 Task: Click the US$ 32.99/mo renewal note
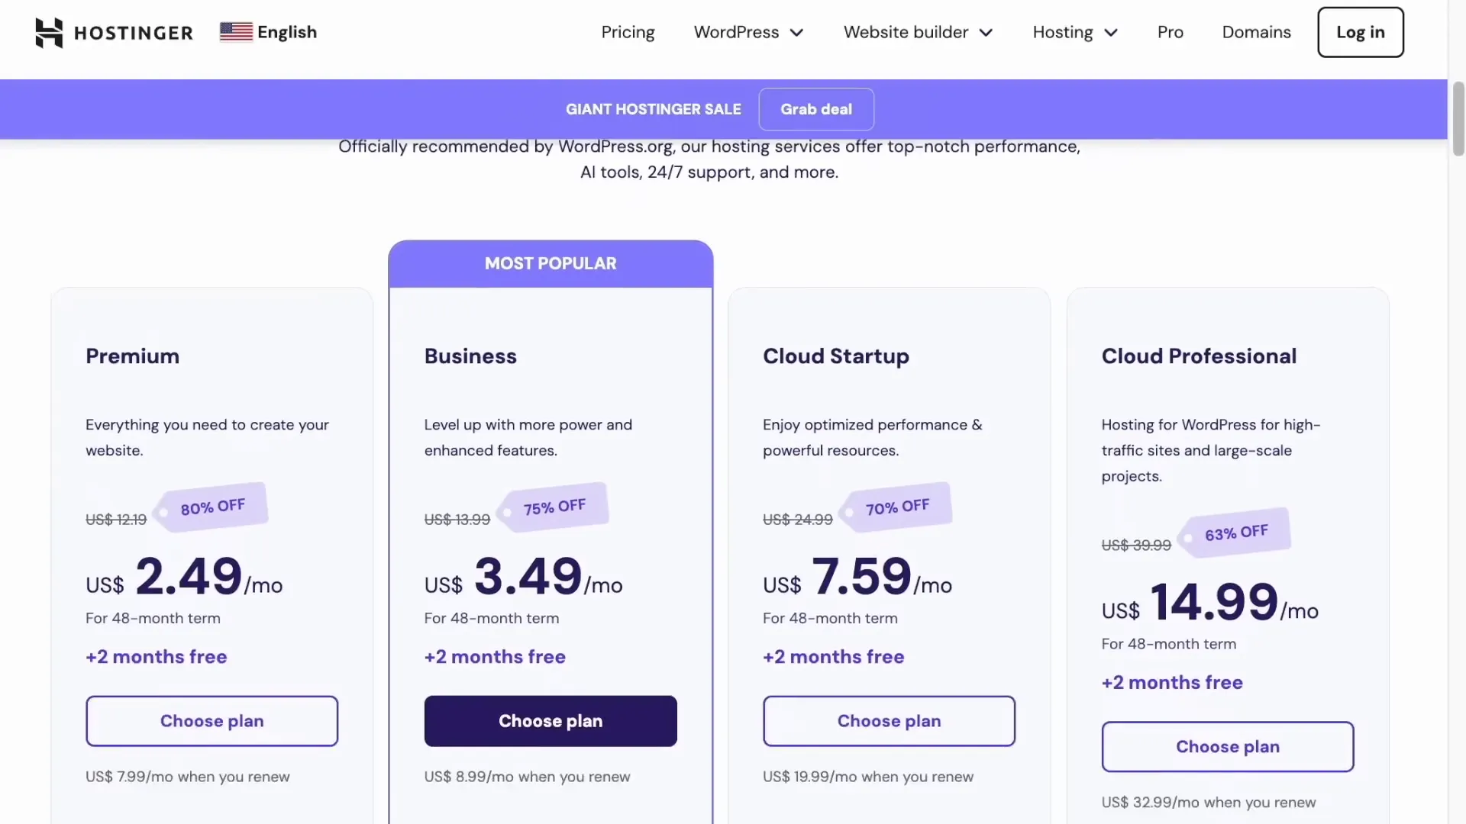1209,803
